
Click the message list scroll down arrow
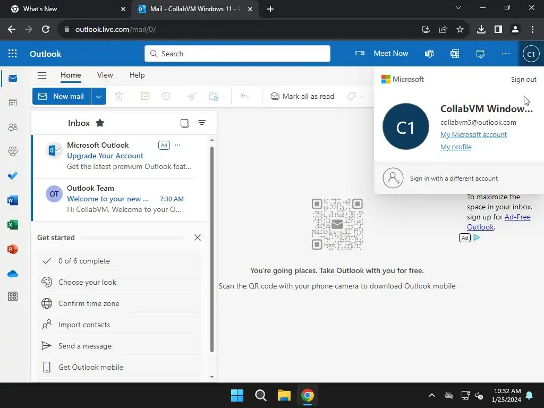point(211,377)
